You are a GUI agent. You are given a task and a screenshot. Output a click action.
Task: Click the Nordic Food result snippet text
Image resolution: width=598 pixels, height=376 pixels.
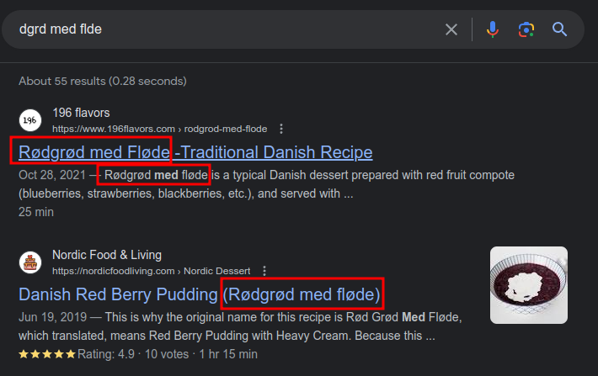tap(244, 327)
